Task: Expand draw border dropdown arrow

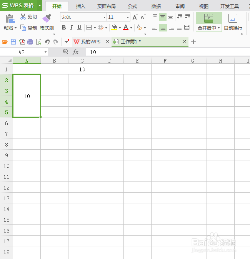Action: point(106,28)
